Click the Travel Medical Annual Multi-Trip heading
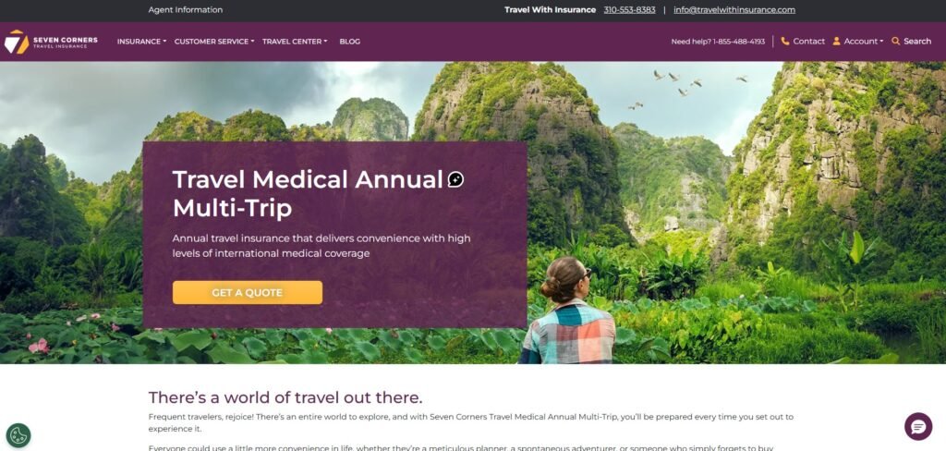The height and width of the screenshot is (451, 946). click(x=309, y=194)
